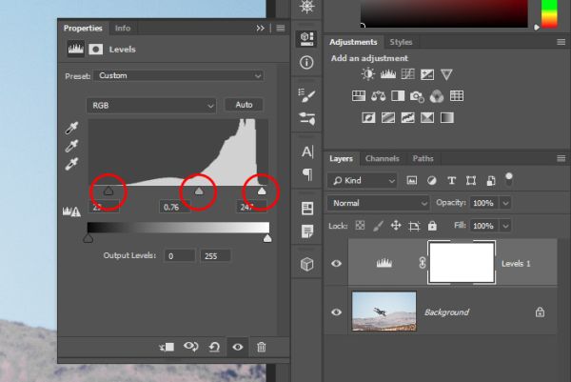Click the histogram warning recalculation icon
The width and height of the screenshot is (571, 382).
(71, 211)
